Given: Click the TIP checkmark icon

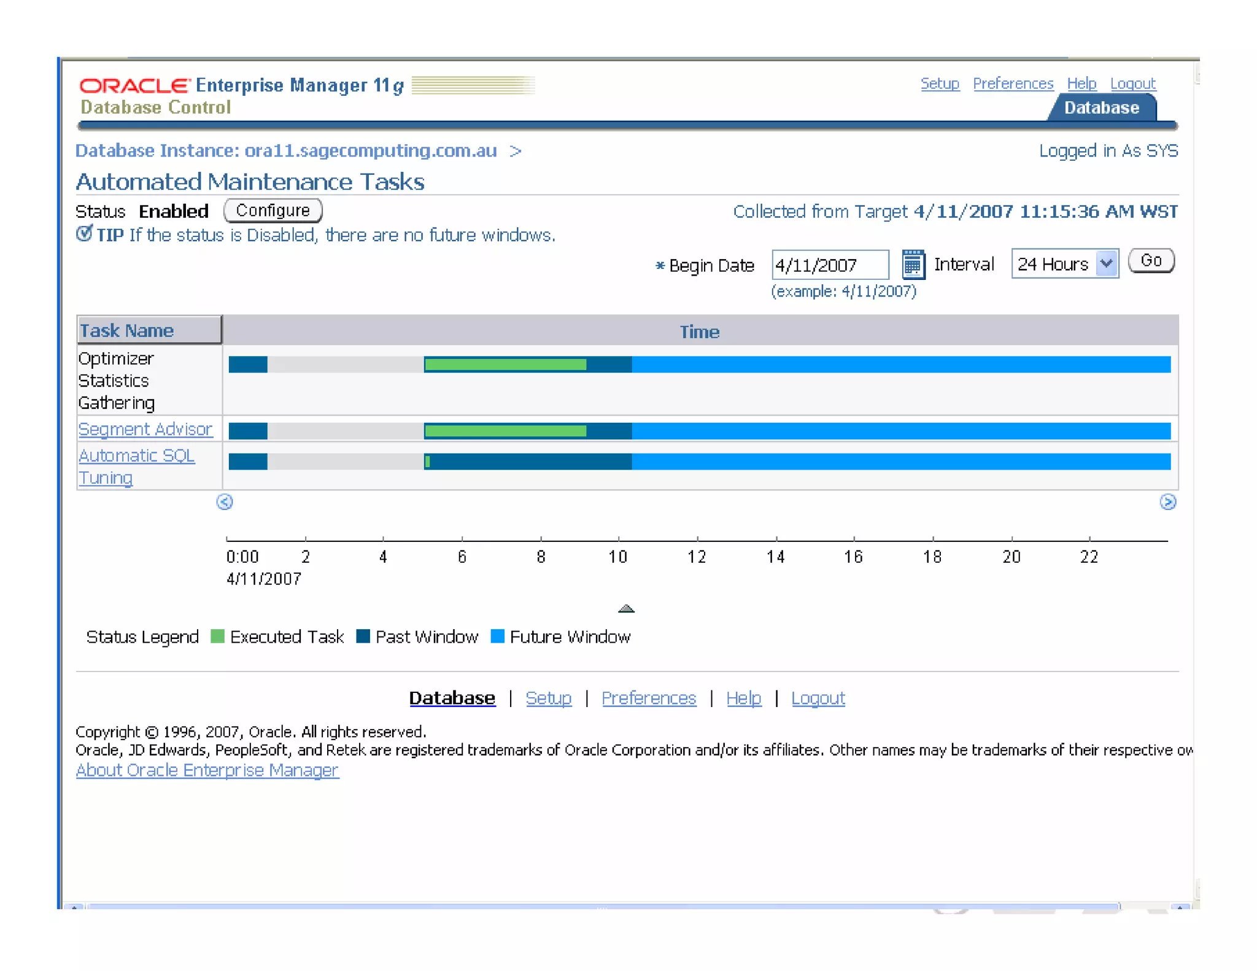Looking at the screenshot, I should tap(84, 234).
